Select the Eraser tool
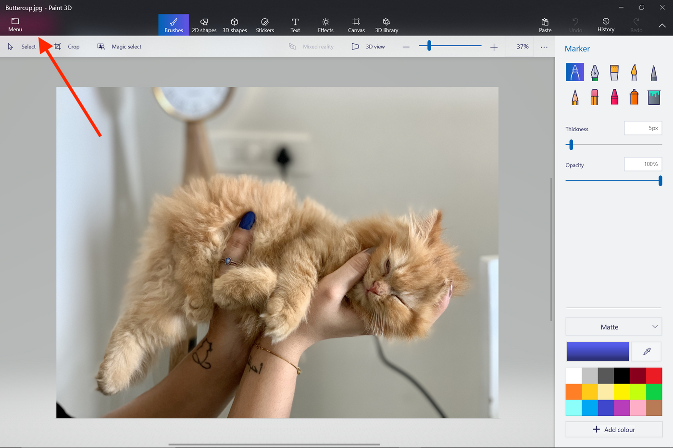This screenshot has width=673, height=448. tap(595, 97)
